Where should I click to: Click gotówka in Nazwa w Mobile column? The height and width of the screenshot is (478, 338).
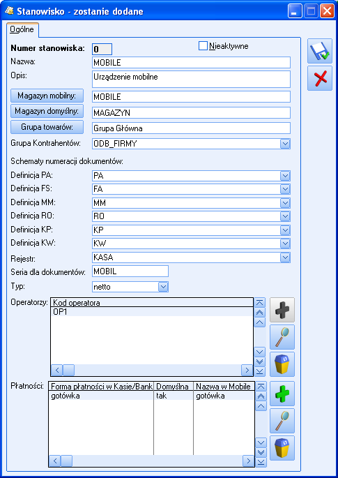(224, 396)
